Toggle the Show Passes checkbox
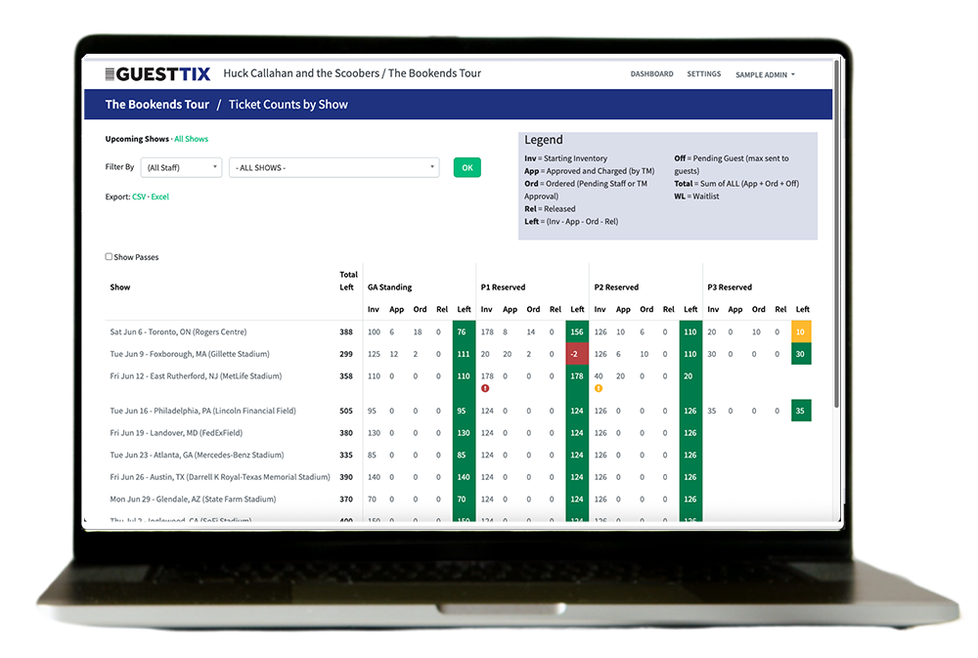This screenshot has width=978, height=658. [109, 257]
